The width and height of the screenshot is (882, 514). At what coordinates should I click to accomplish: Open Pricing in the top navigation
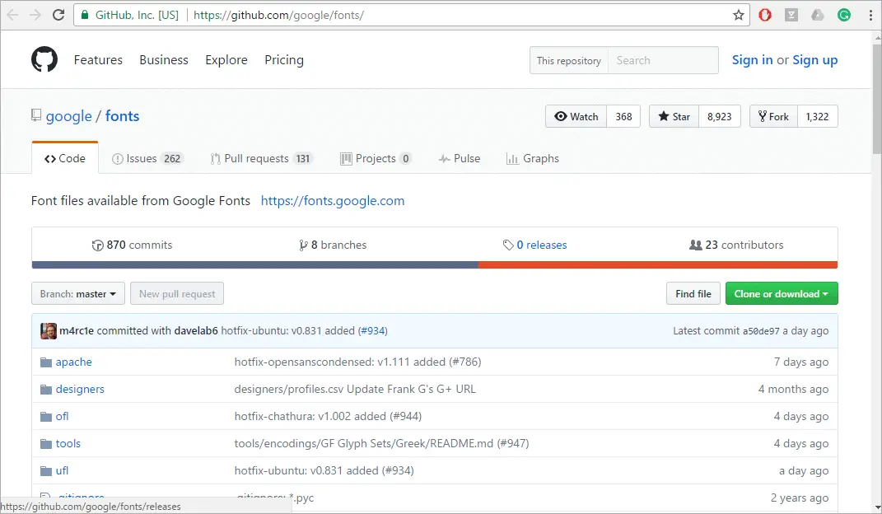click(x=284, y=59)
